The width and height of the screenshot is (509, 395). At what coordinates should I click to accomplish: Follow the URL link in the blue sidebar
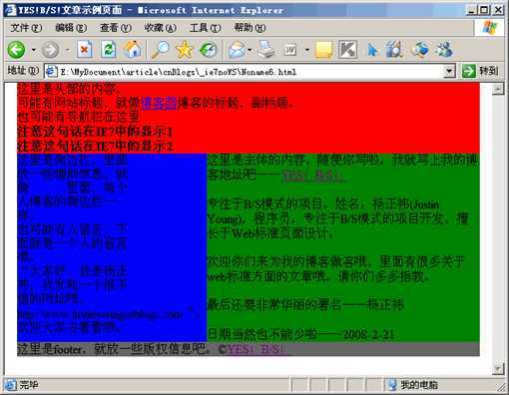point(100,314)
